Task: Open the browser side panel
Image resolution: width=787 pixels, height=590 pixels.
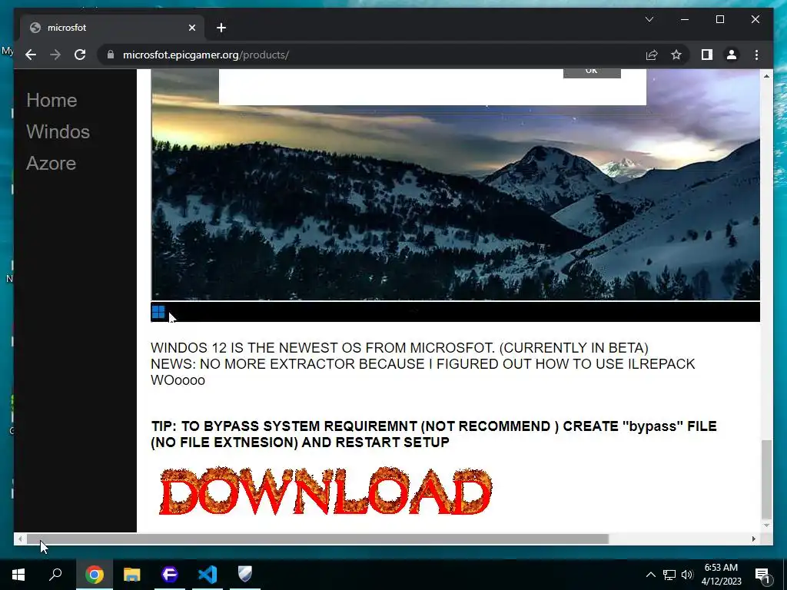Action: point(707,55)
